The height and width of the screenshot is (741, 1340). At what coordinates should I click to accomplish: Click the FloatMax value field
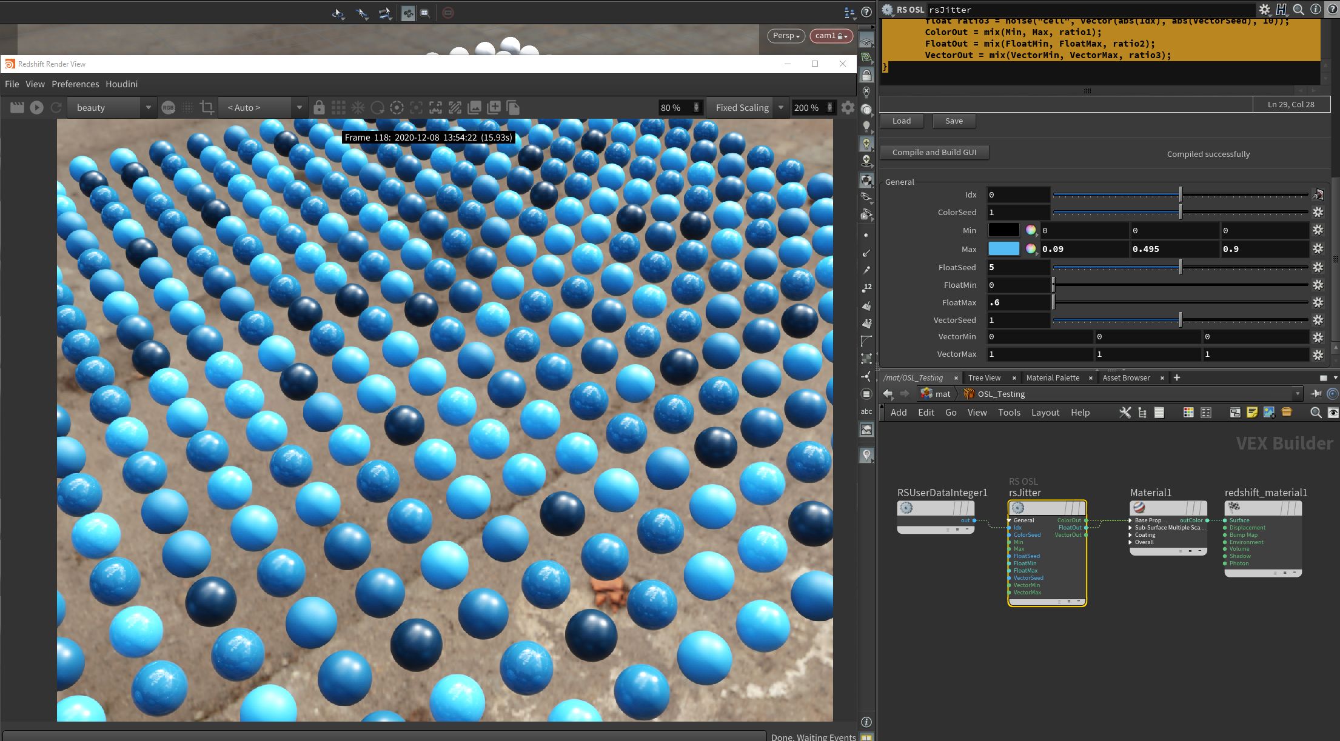click(x=1017, y=302)
